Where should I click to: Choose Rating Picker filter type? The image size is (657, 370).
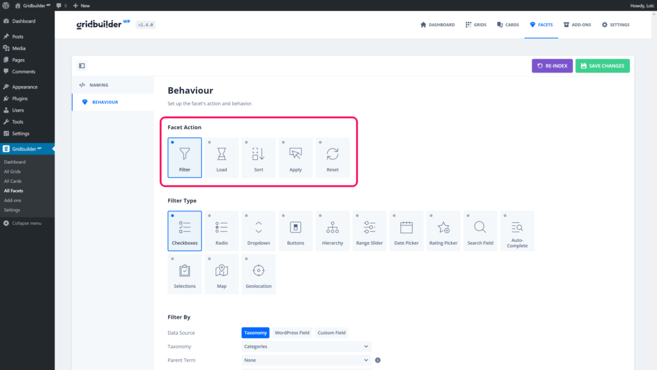click(x=443, y=231)
